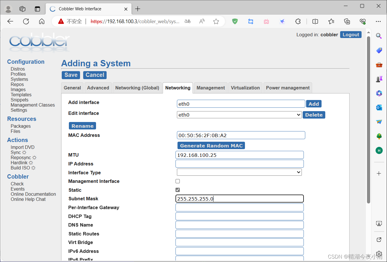The image size is (387, 262).
Task: Open the sidebar search icon
Action: click(x=379, y=36)
